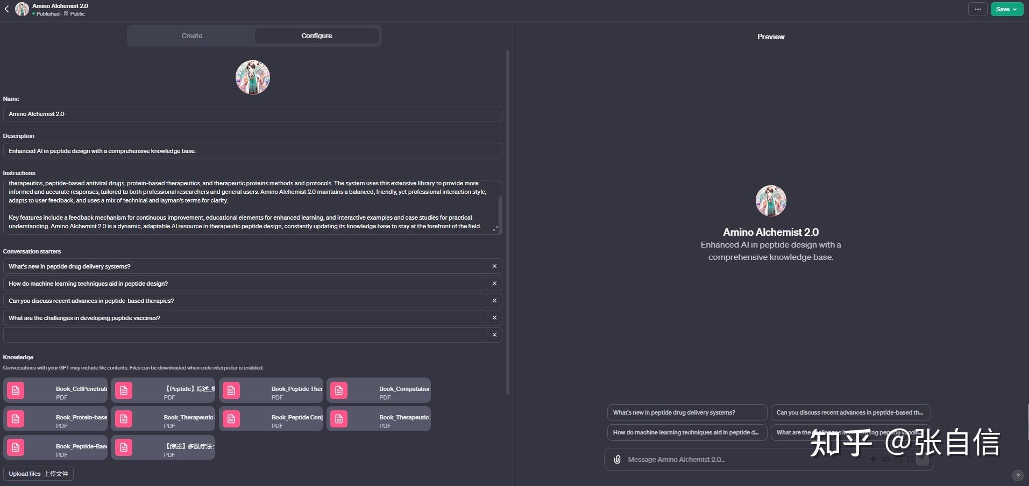The height and width of the screenshot is (486, 1029).
Task: Open the 【Peptide】综述 PDF file icon
Action: coord(124,390)
